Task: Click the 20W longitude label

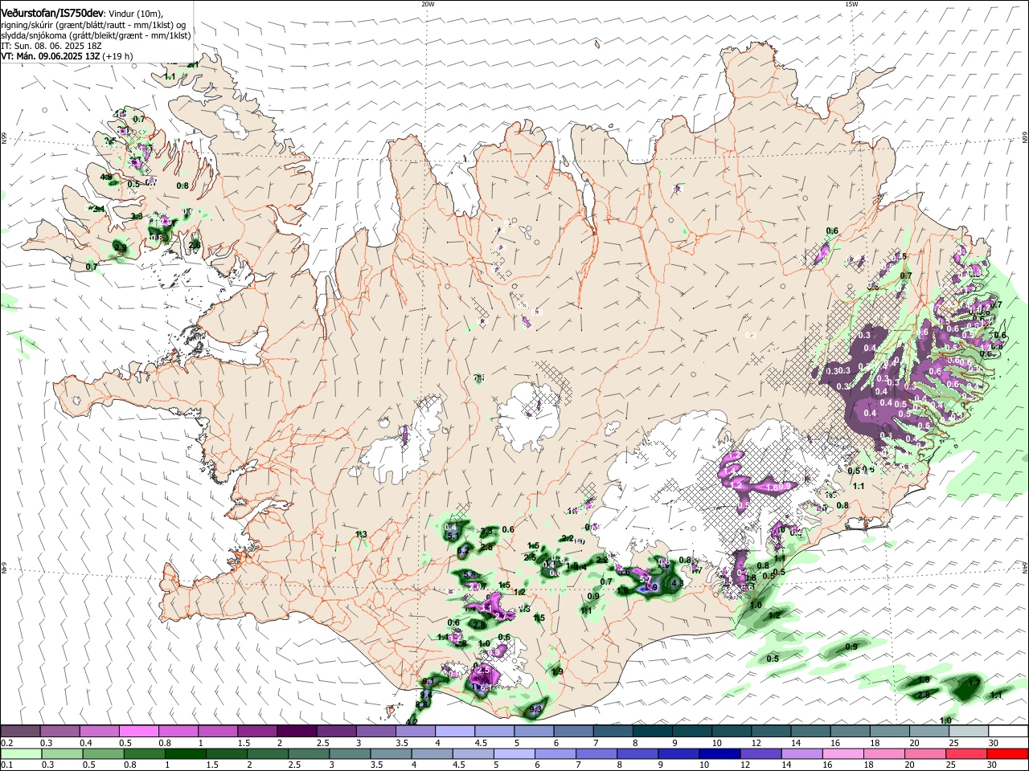Action: [x=428, y=4]
